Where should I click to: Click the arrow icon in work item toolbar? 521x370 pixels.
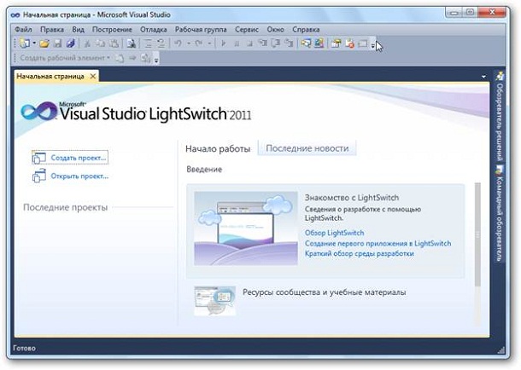(132, 58)
